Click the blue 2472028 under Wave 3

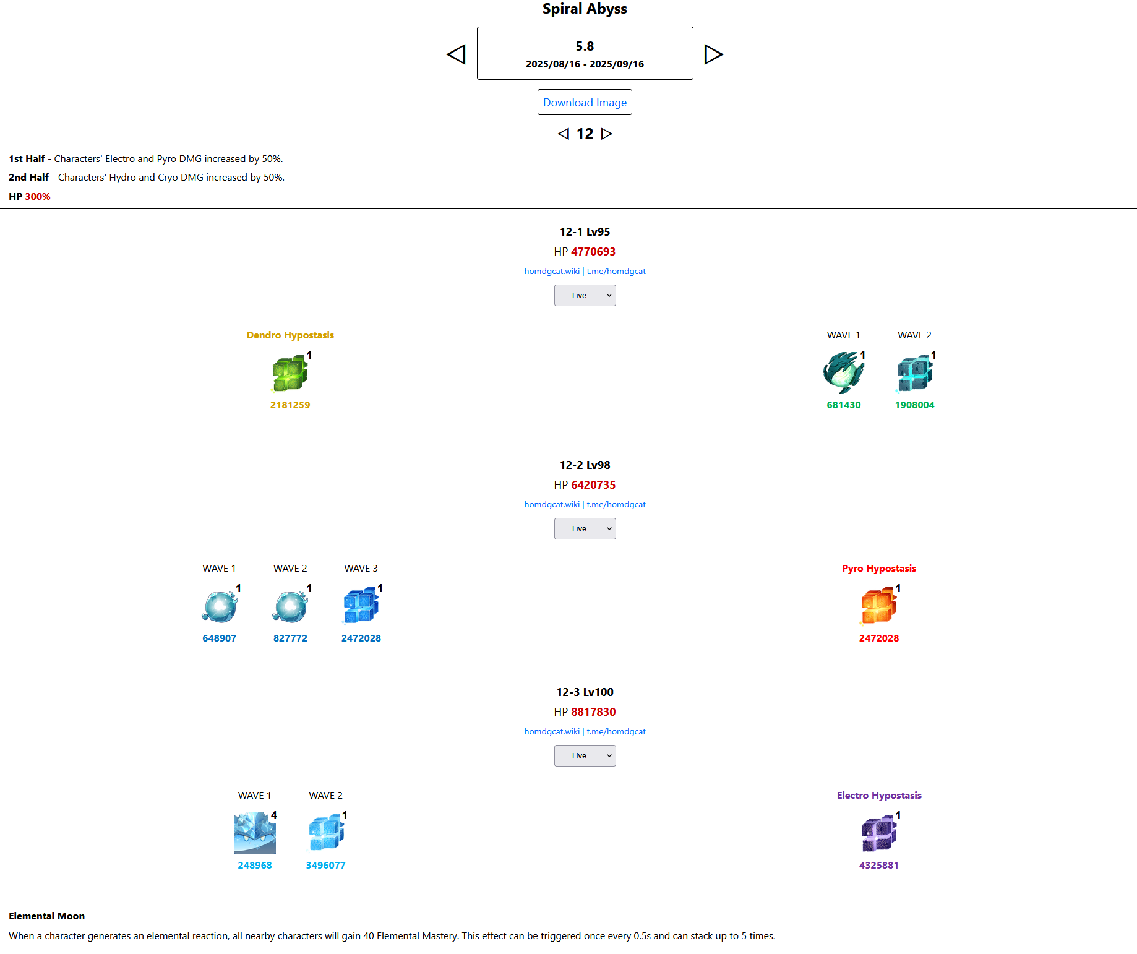361,638
